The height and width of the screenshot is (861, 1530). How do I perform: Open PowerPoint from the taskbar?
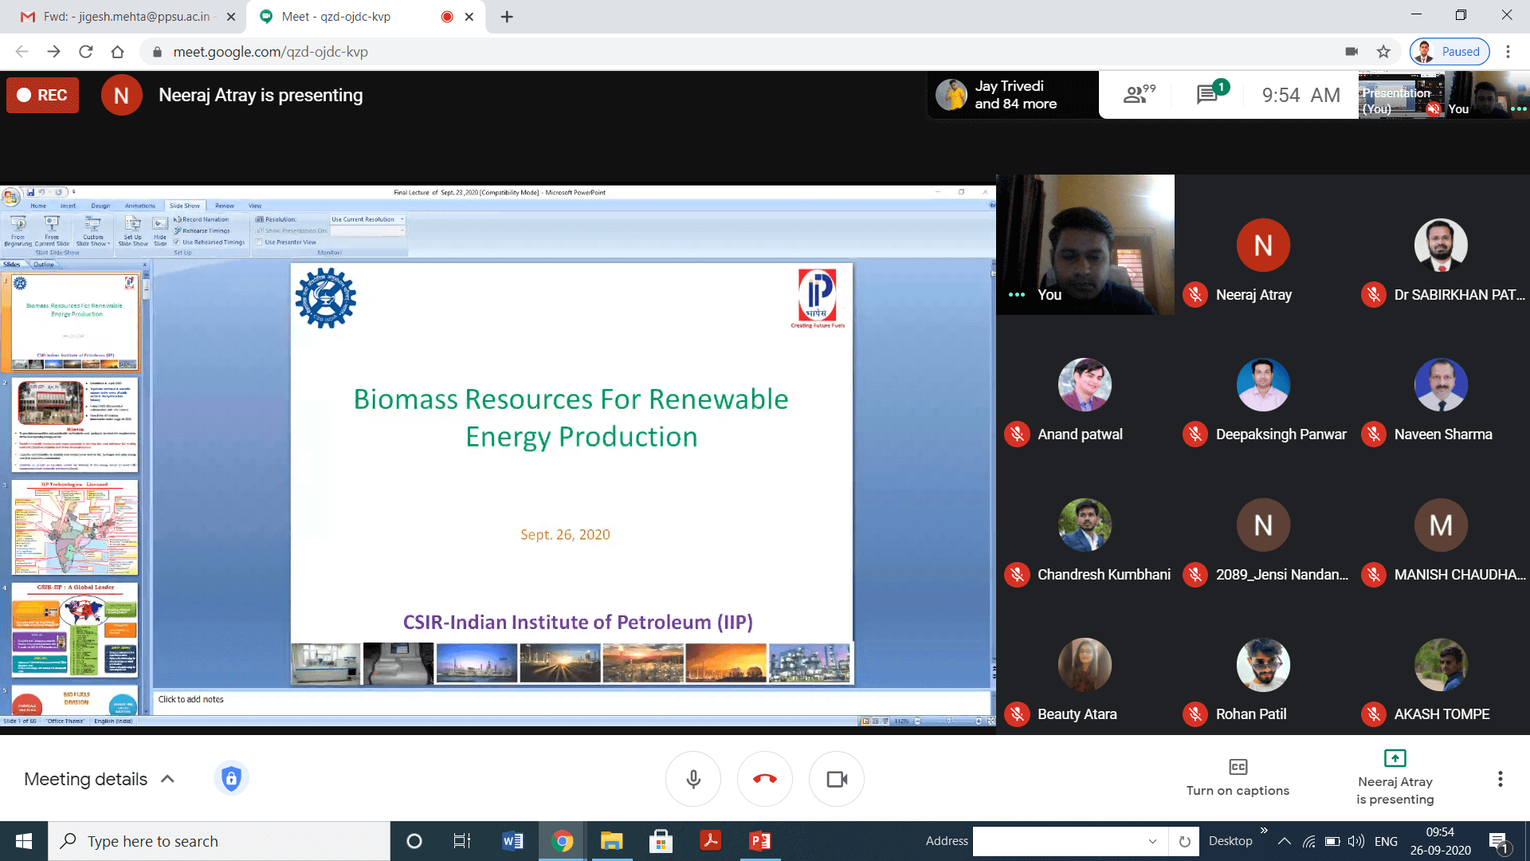pyautogui.click(x=759, y=841)
